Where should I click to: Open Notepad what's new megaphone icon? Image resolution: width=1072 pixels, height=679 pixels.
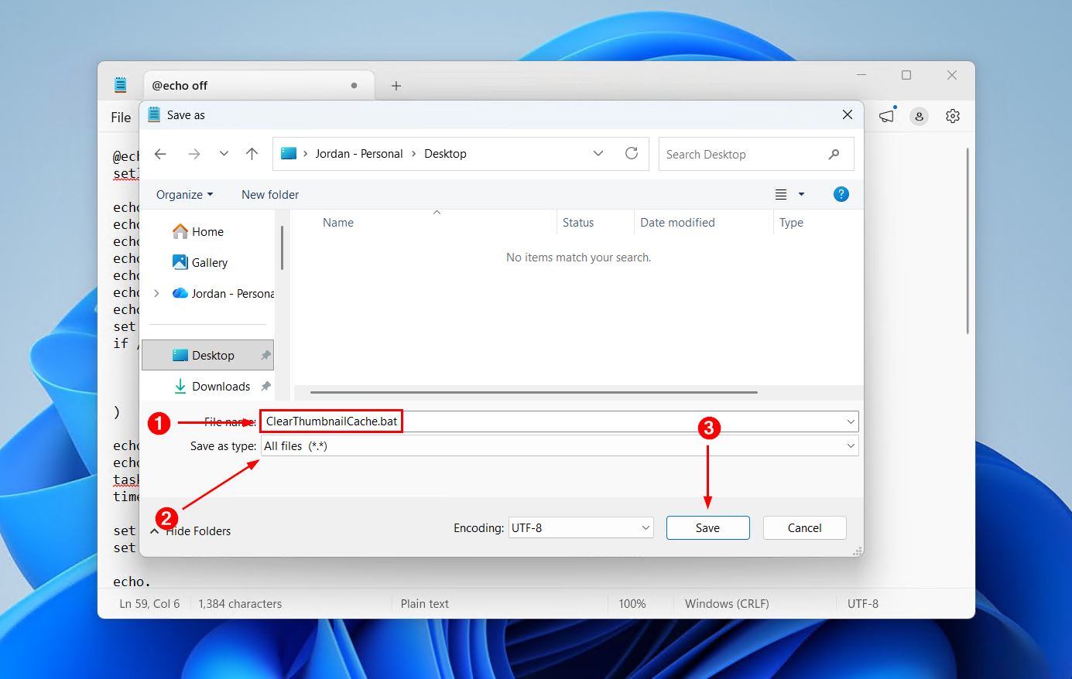pos(887,116)
